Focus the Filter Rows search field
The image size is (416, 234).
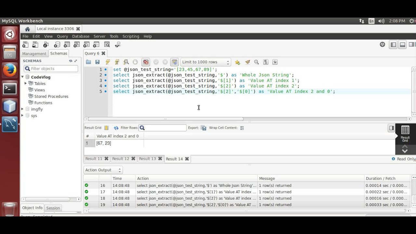162,128
